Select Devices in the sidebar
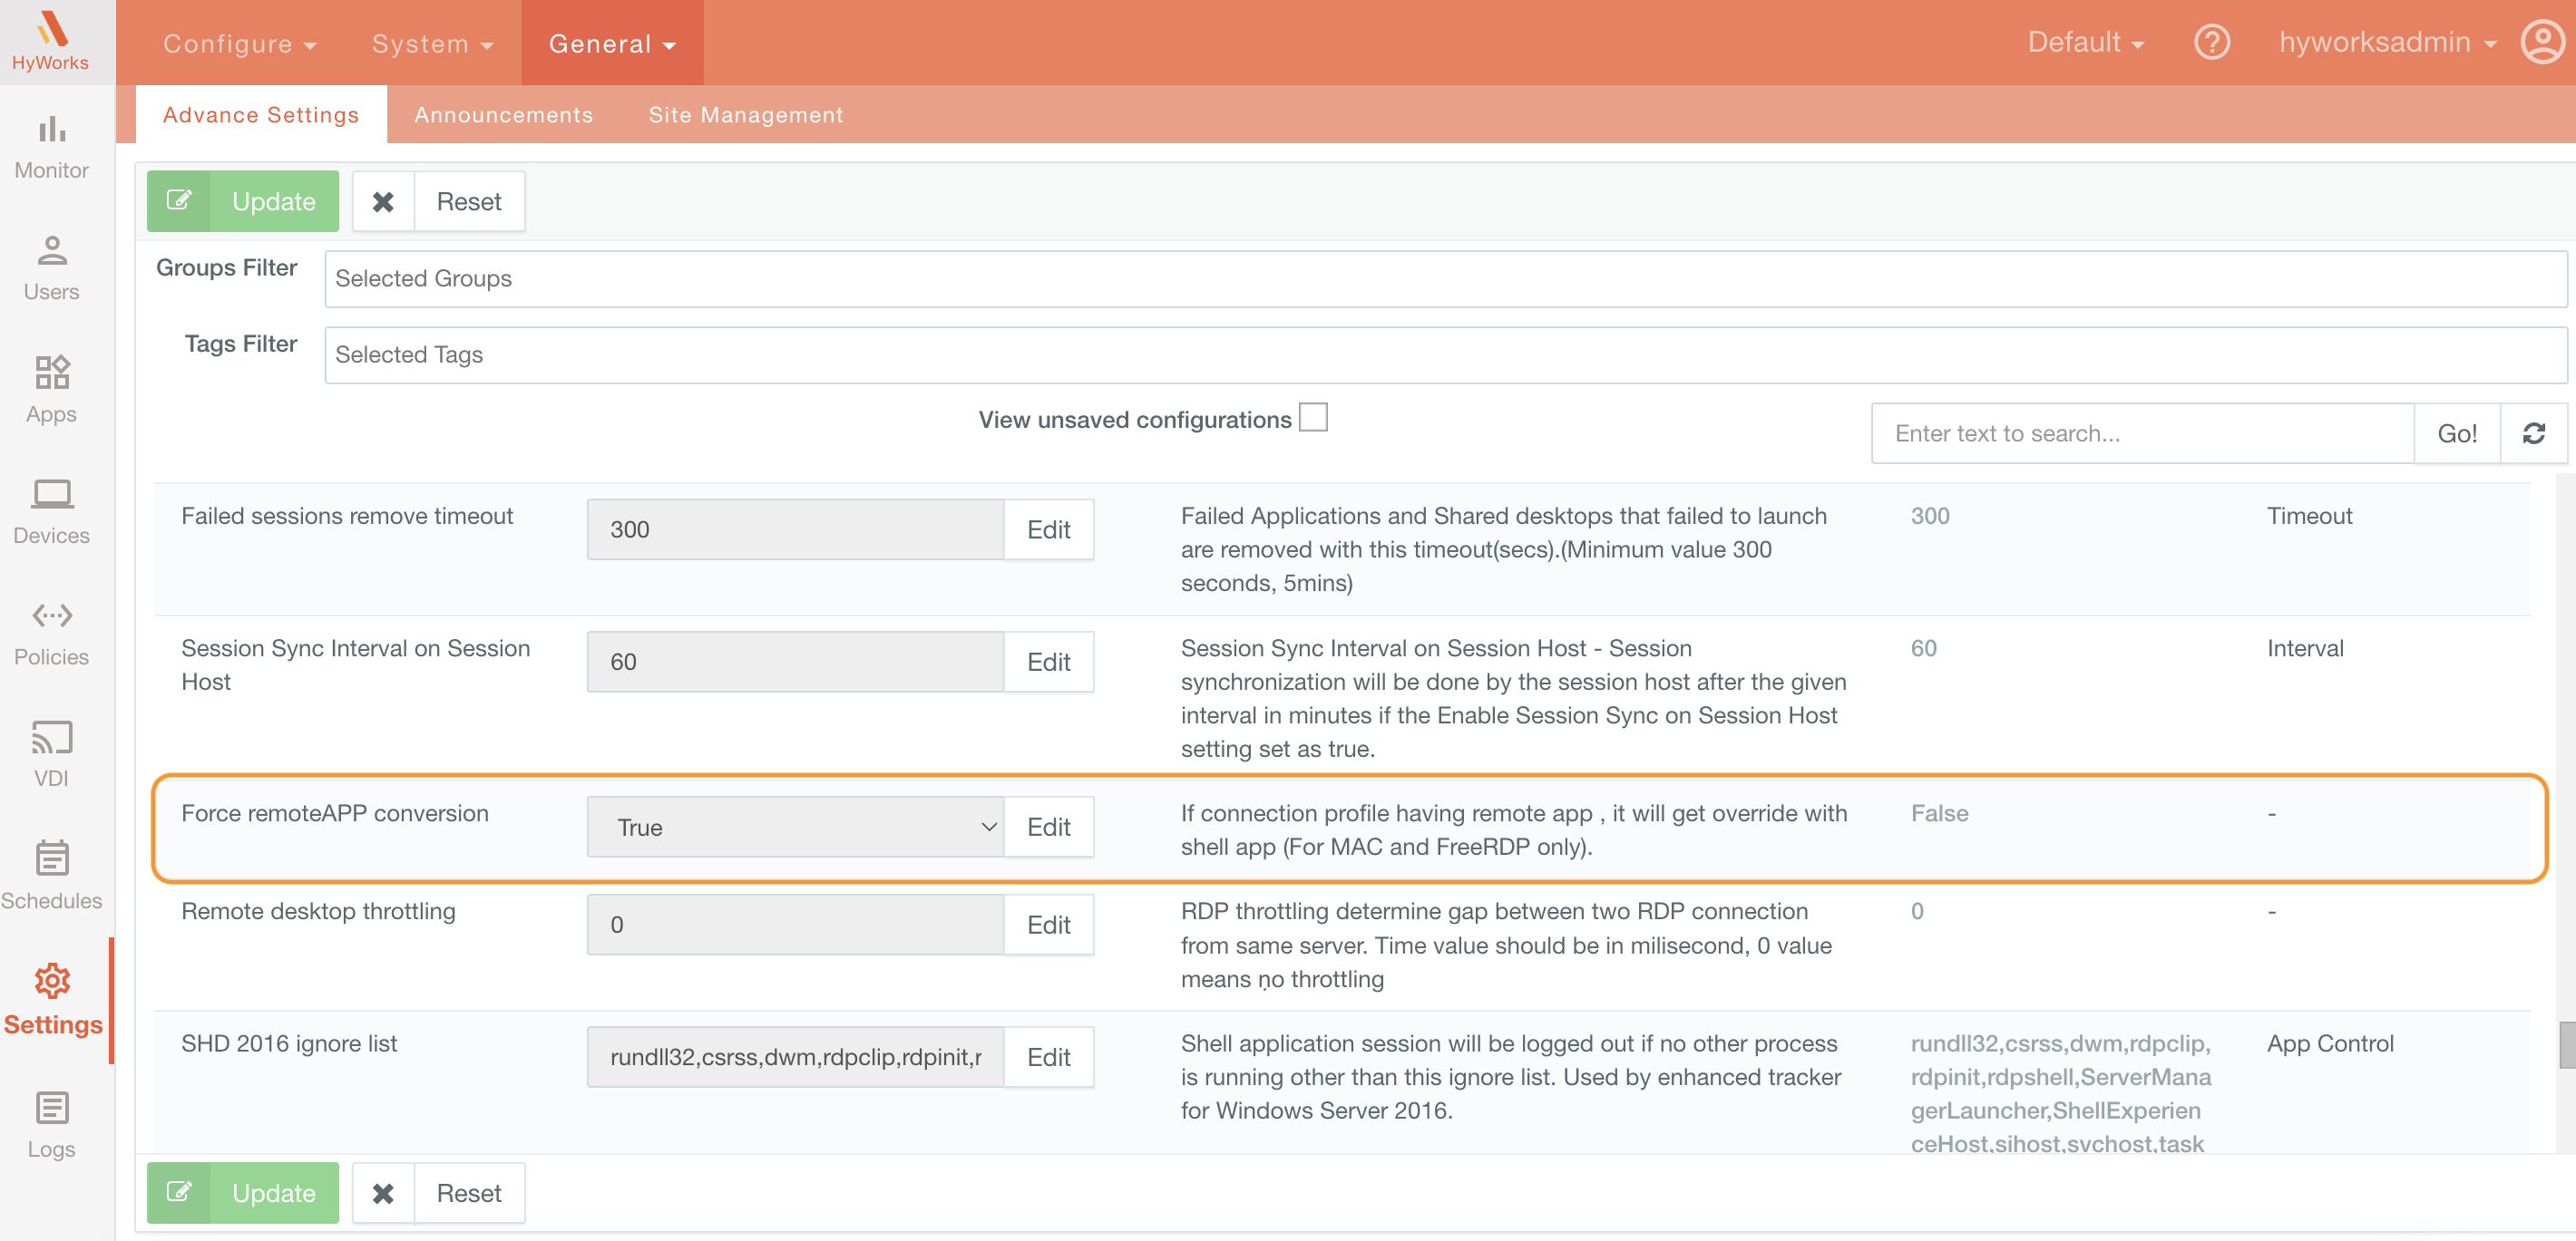 click(x=51, y=512)
